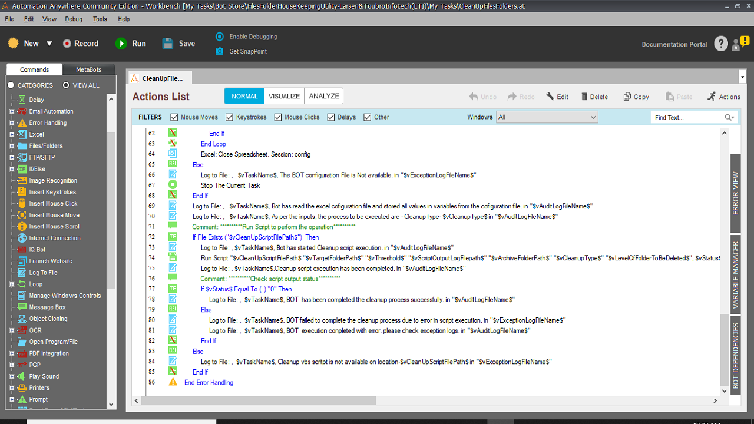Open the Debug menu
754x424 pixels.
coord(74,19)
